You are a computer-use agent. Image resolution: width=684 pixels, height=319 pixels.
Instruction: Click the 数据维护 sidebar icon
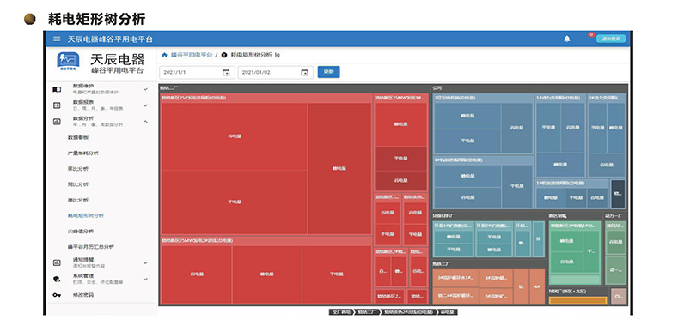tap(57, 89)
